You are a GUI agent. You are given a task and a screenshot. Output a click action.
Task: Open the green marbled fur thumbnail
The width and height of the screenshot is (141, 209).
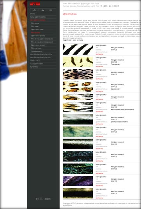(78, 132)
